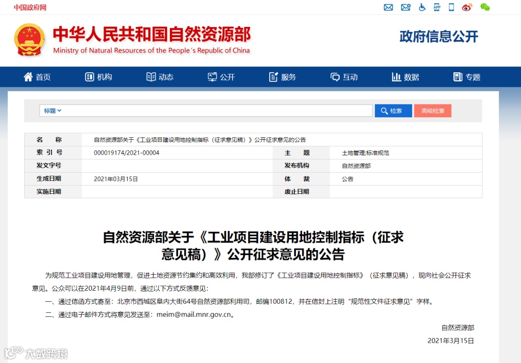Click the 政府信息公开 heading
The width and height of the screenshot is (521, 363).
point(439,36)
